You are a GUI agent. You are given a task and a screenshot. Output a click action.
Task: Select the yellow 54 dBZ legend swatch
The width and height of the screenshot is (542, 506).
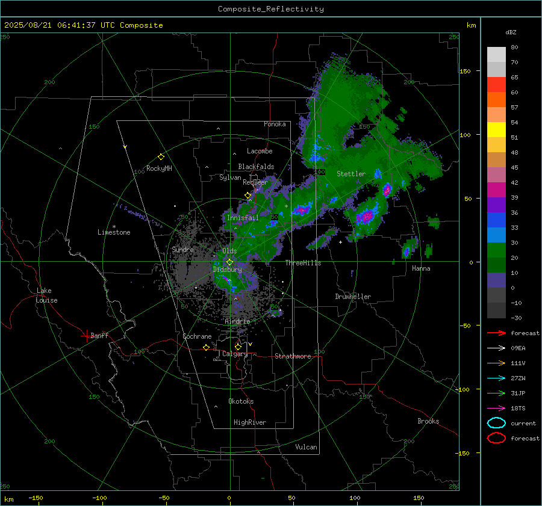click(496, 129)
